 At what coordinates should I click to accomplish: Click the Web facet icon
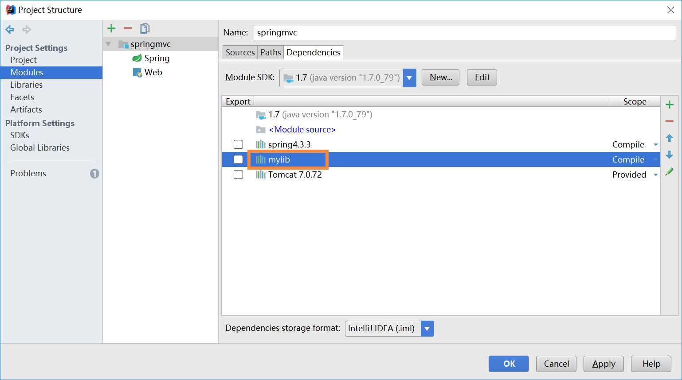click(x=137, y=72)
